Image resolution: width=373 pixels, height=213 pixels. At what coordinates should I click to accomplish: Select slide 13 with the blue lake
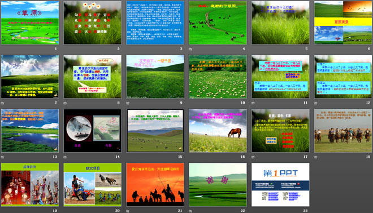pos(30,131)
